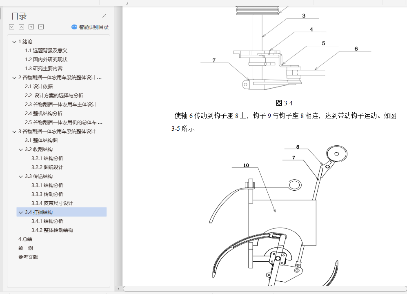Open section 2.2 设计方案的选择与分析
Screen dimensions: 407x294
click(x=54, y=96)
